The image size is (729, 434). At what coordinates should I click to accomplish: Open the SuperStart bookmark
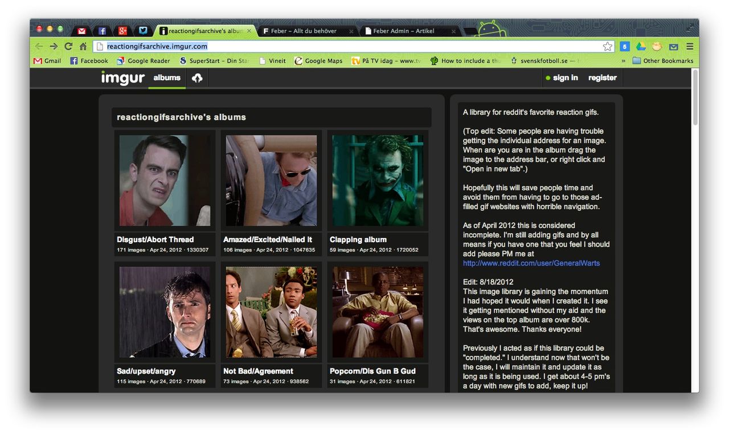(x=215, y=61)
